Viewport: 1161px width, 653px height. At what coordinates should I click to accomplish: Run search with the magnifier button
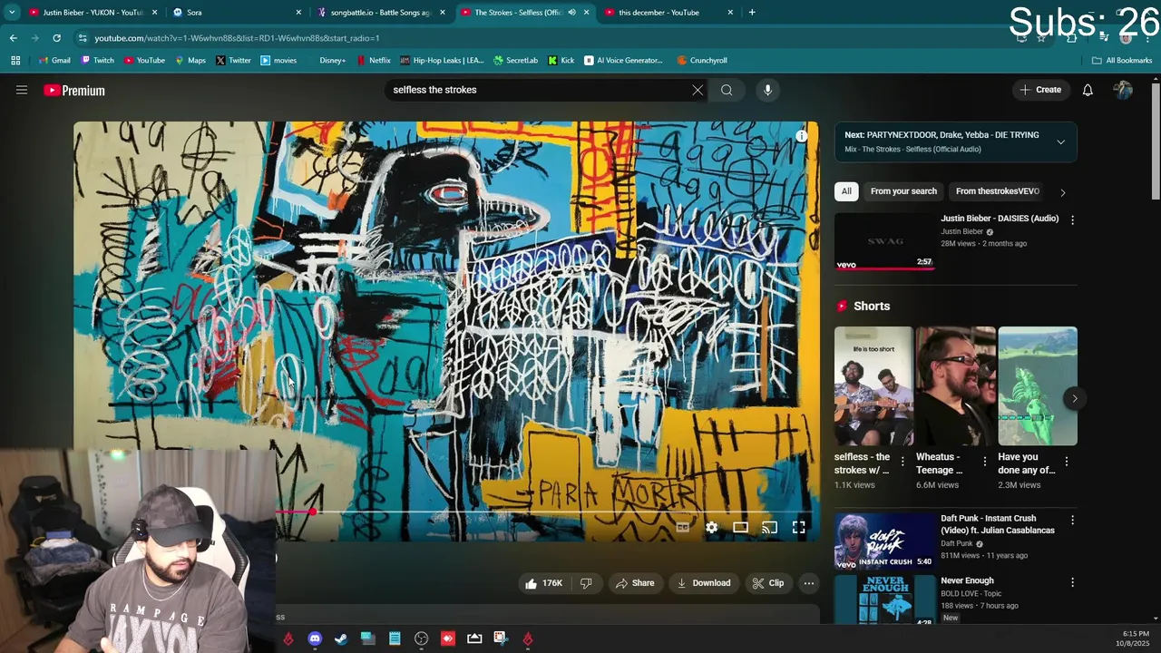[727, 90]
